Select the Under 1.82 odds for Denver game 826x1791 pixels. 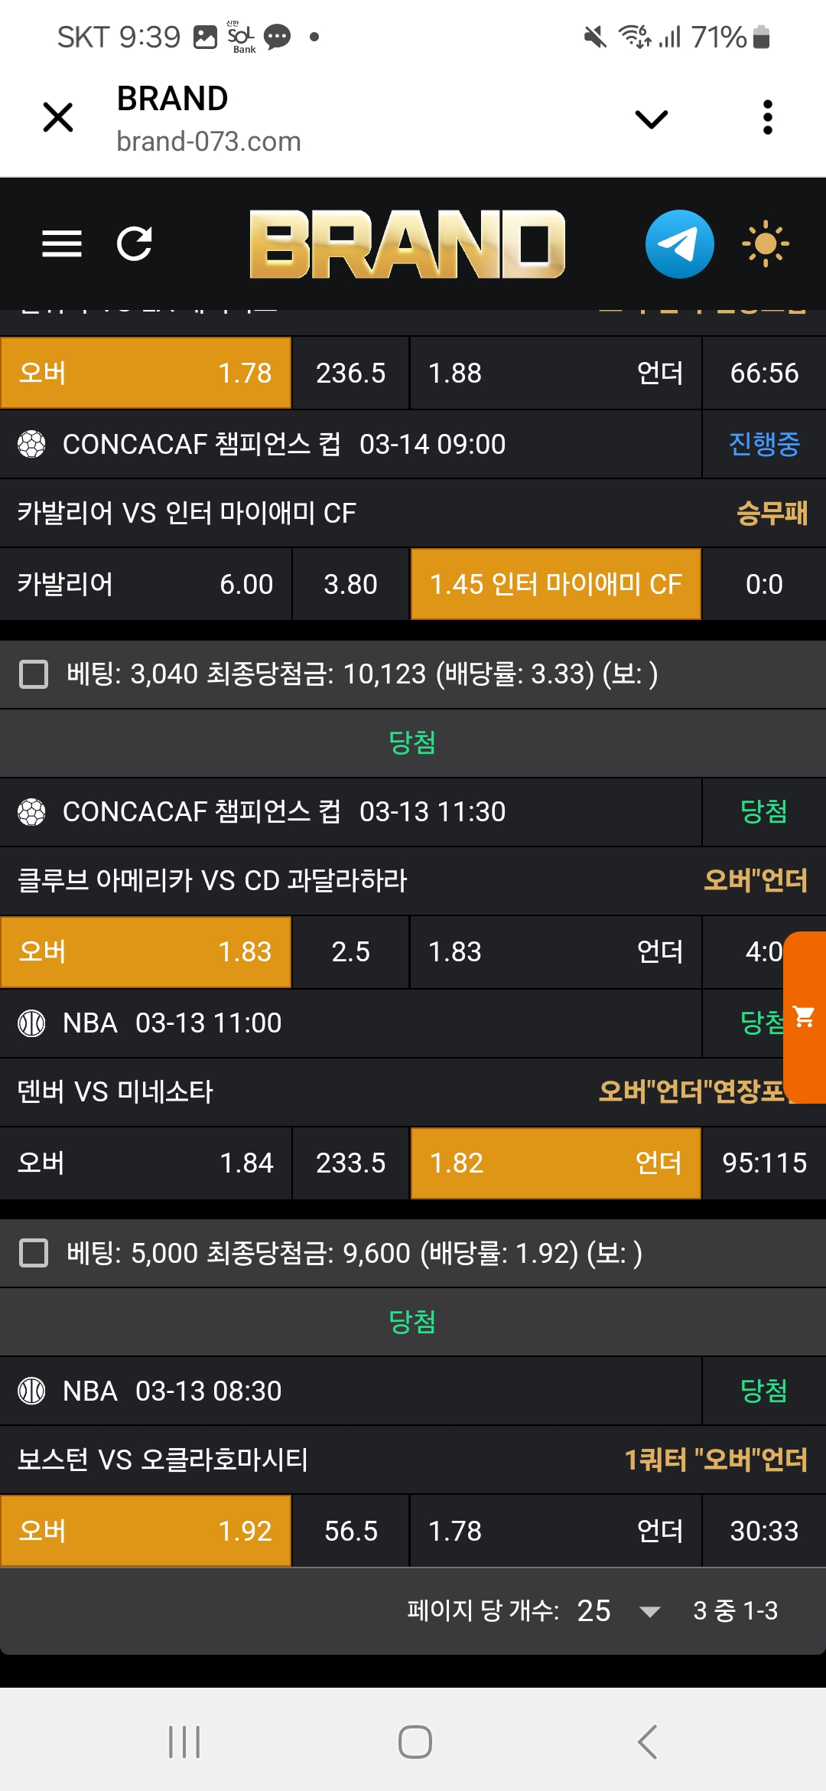[555, 1163]
